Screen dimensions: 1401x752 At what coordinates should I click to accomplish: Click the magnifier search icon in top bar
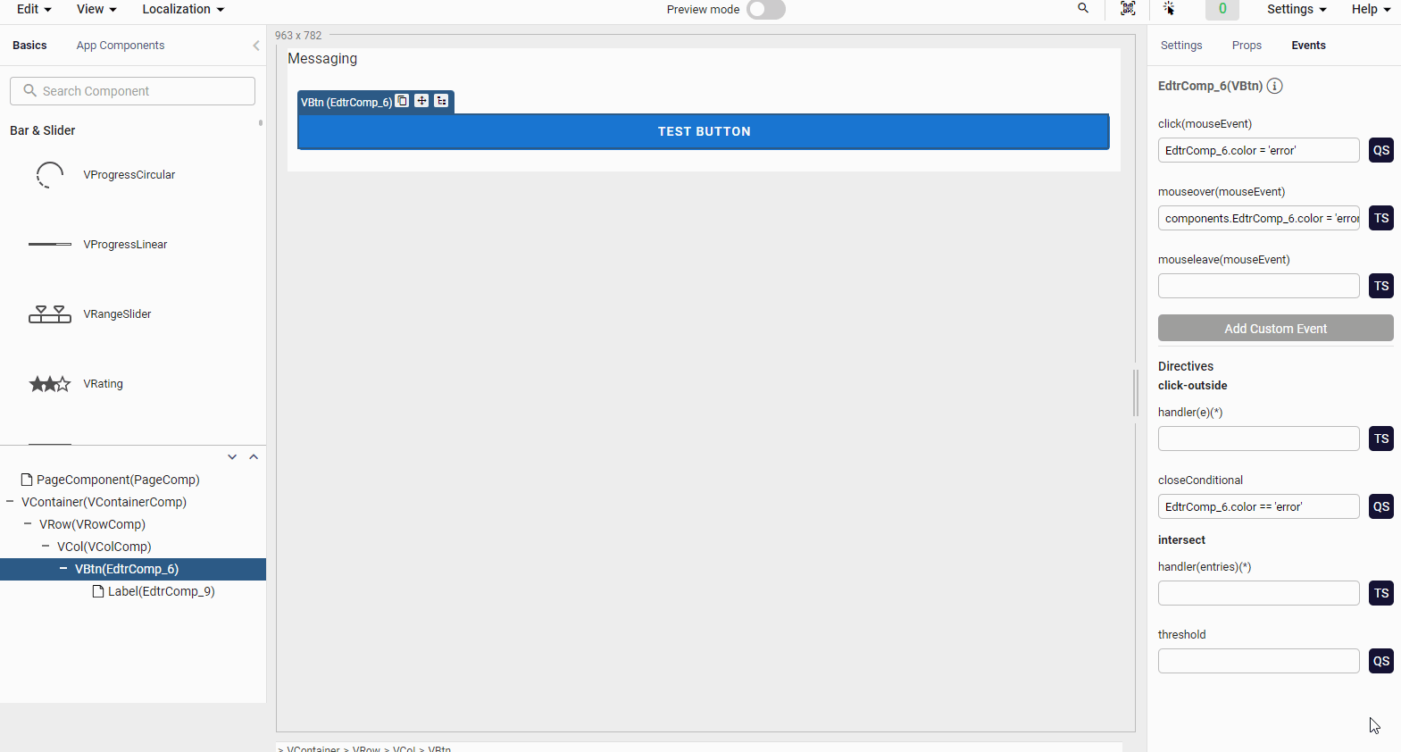pyautogui.click(x=1083, y=9)
